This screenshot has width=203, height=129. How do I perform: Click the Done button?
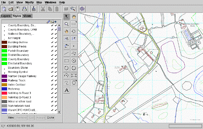pyautogui.click(x=50, y=118)
